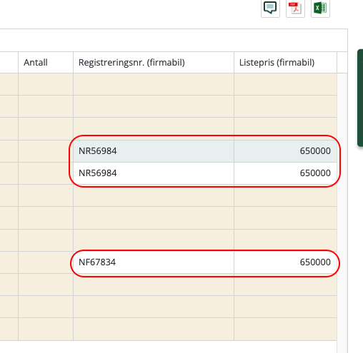
Task: Click the empty list price cell in first row
Action: coord(285,84)
